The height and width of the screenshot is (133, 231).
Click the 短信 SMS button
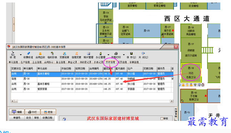[x=48, y=112]
